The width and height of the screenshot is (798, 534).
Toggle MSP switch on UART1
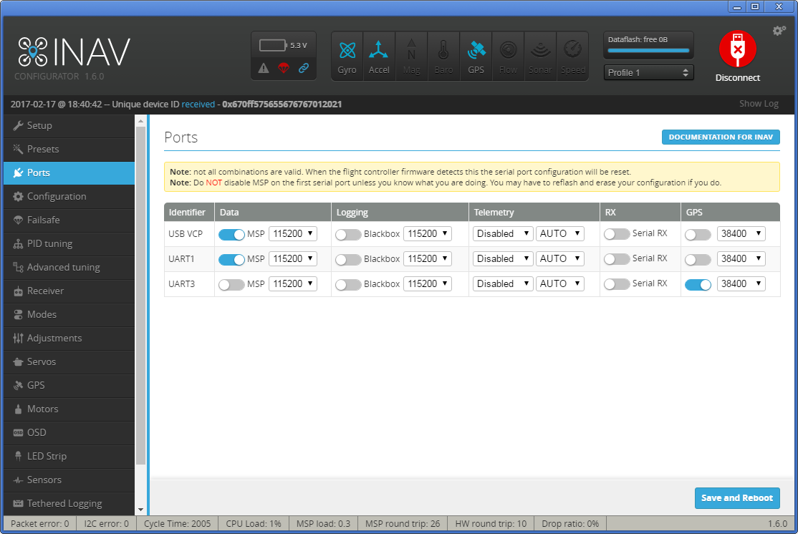coord(231,259)
